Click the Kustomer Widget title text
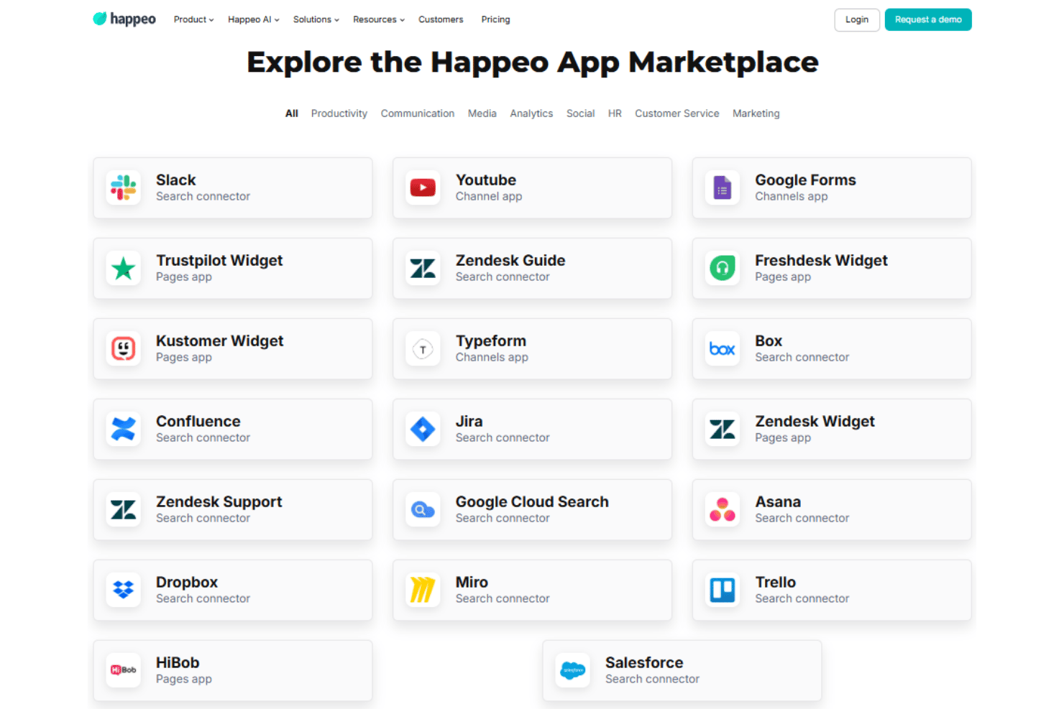The image size is (1064, 709). 220,340
